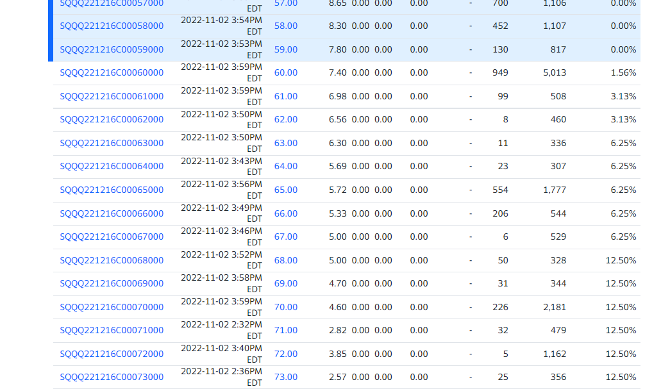Select the 59.00 strike link

(286, 50)
